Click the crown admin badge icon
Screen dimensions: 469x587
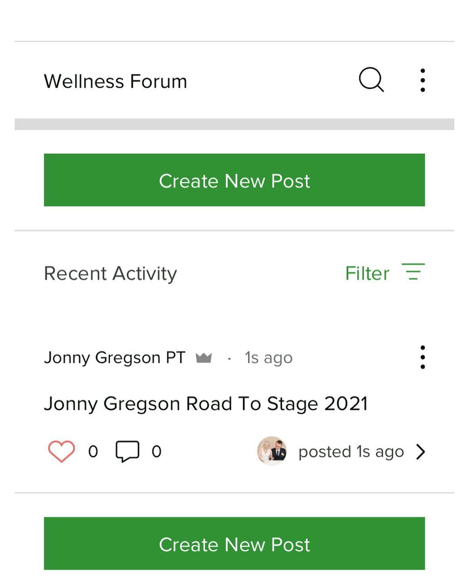click(x=204, y=358)
